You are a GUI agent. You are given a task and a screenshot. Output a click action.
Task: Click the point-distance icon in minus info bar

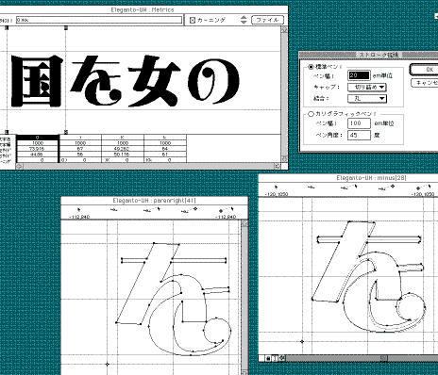[x=312, y=187]
